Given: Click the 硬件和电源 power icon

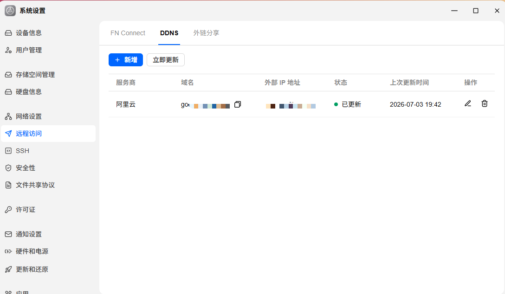Looking at the screenshot, I should click(8, 251).
